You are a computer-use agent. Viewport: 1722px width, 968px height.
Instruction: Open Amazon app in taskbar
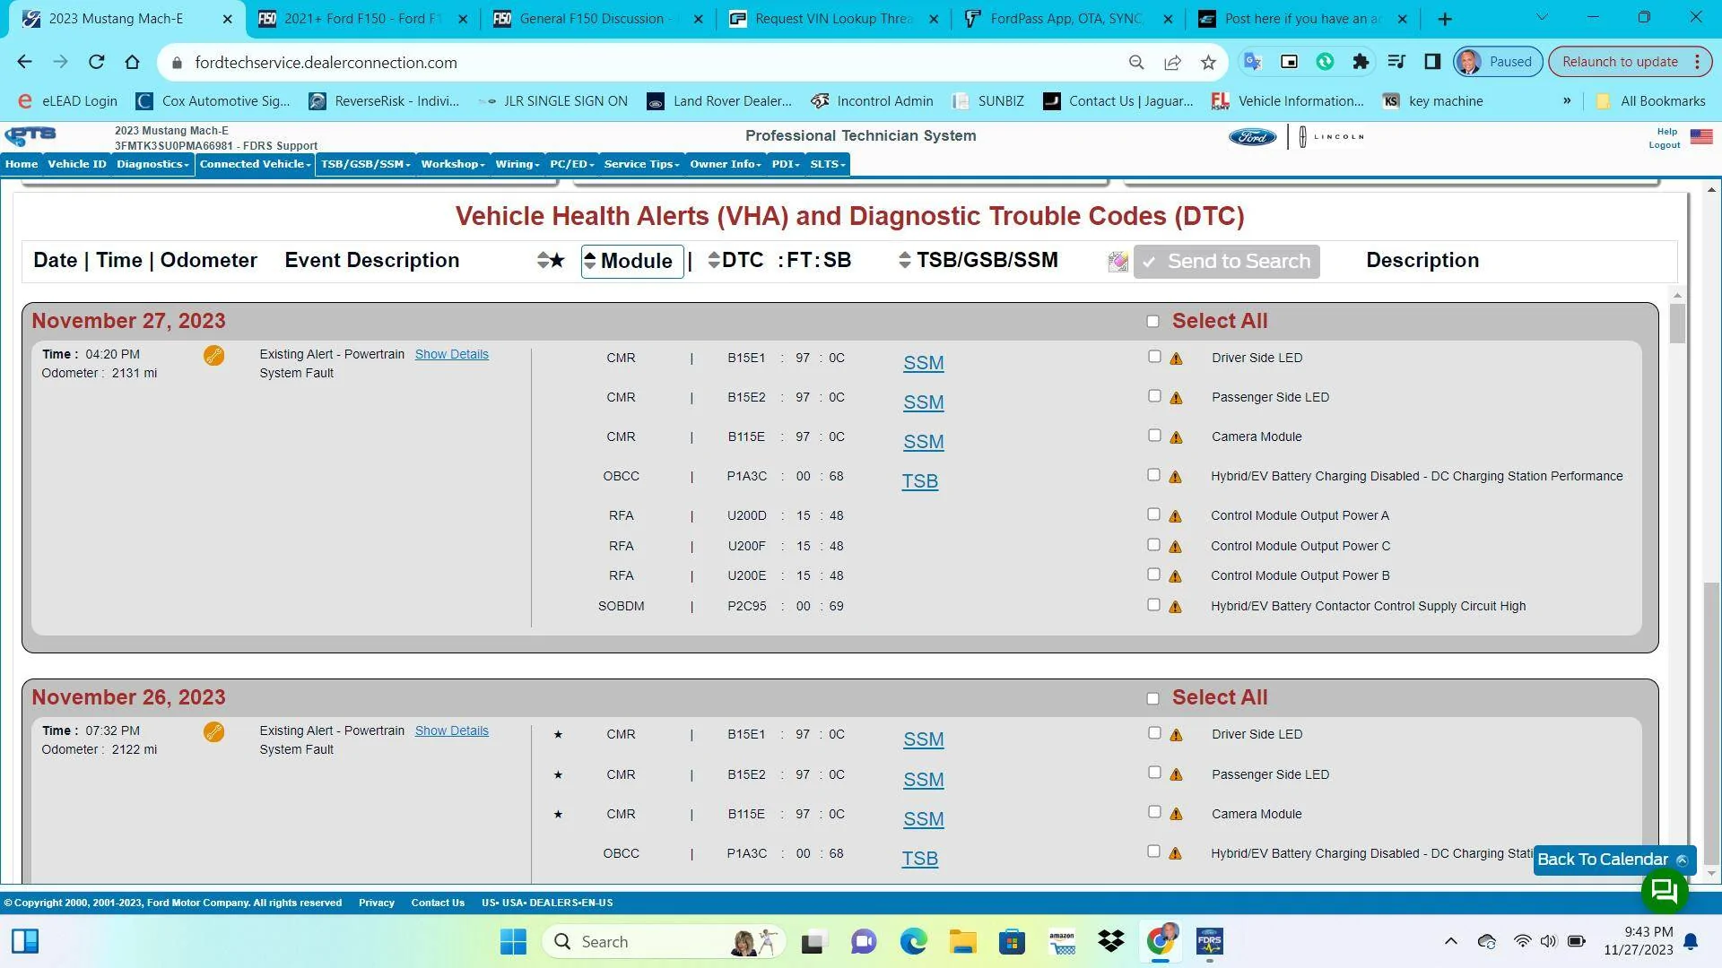pos(1062,942)
